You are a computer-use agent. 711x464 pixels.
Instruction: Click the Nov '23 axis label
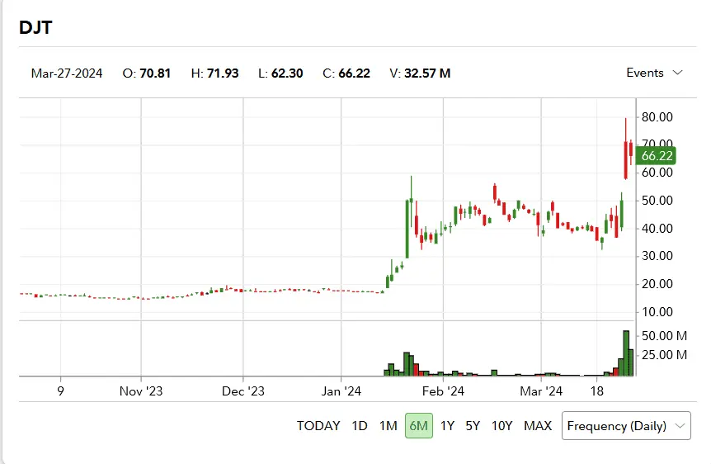[x=141, y=391]
